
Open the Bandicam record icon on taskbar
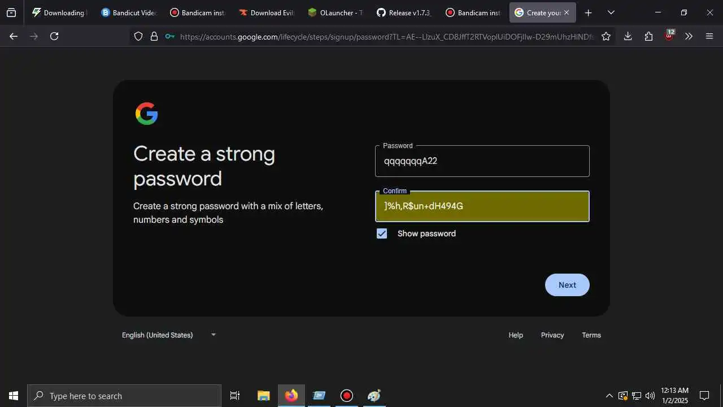point(347,396)
